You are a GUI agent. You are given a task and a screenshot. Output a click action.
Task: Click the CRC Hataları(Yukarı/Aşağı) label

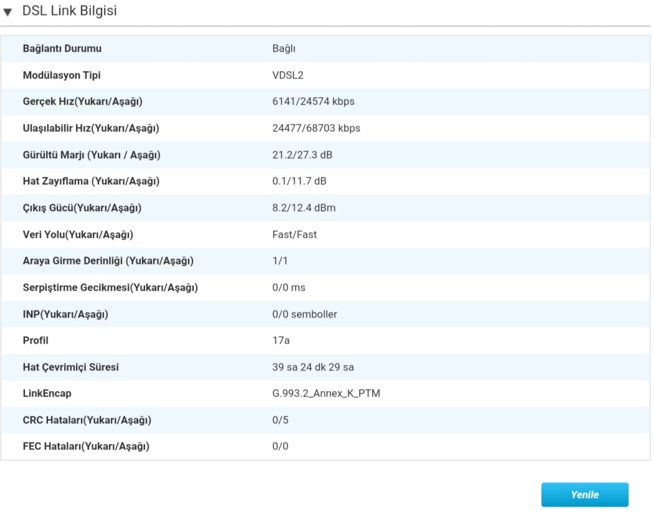pyautogui.click(x=86, y=420)
